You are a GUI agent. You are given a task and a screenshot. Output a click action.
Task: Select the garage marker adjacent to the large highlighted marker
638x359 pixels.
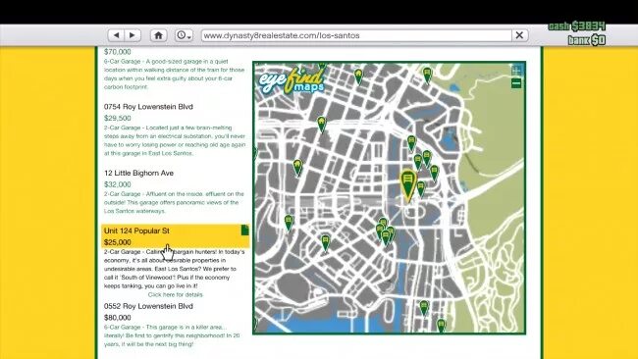[421, 189]
